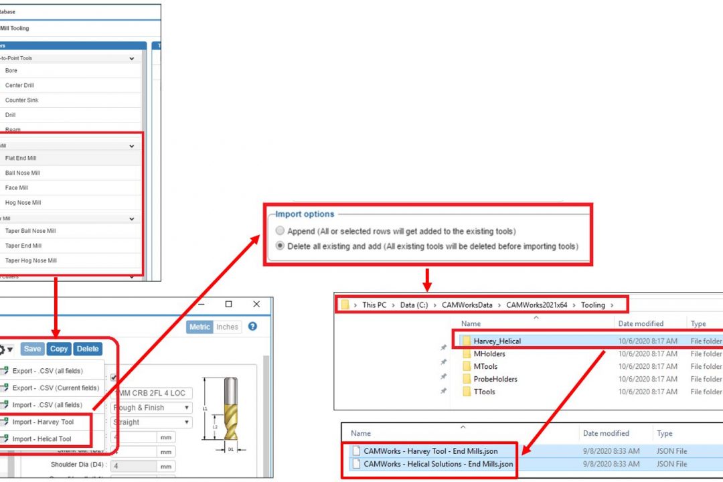The height and width of the screenshot is (482, 723).
Task: Switch units to Inches
Action: click(x=228, y=327)
